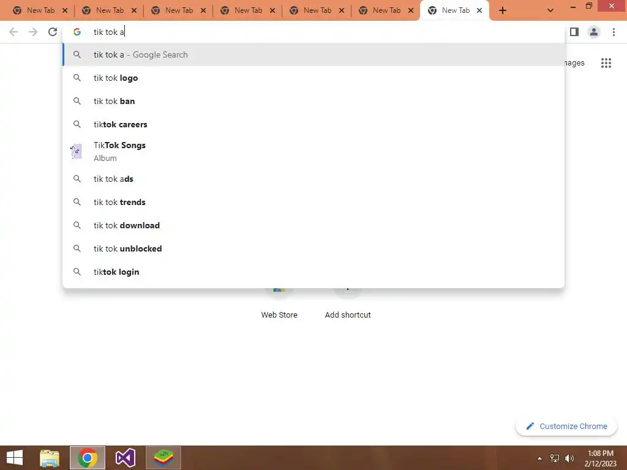Open the Windows Start button
Image resolution: width=627 pixels, height=470 pixels.
coord(15,458)
